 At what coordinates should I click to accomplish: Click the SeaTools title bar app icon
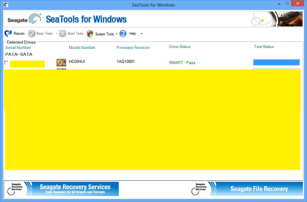[6, 4]
